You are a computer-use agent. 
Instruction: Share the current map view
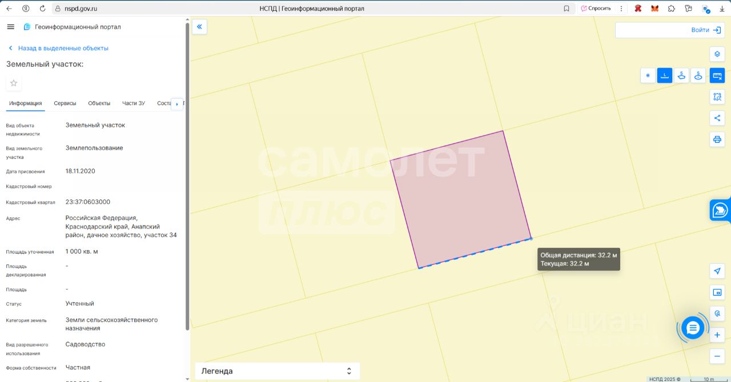point(717,118)
